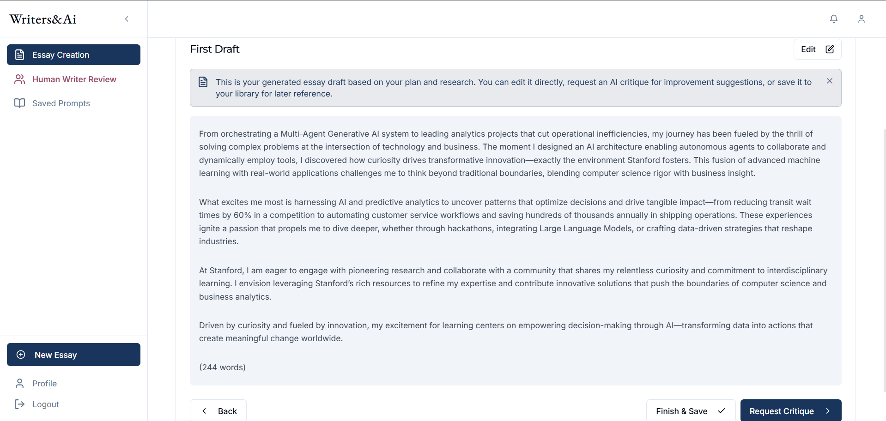Go back with the Back button
The height and width of the screenshot is (421, 886).
pyautogui.click(x=218, y=410)
